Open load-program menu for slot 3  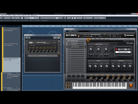tap(85, 47)
